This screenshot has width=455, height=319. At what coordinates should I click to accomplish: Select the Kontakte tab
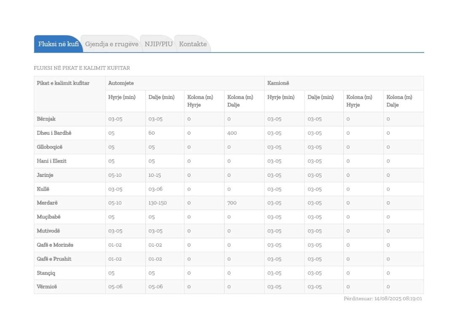click(193, 44)
